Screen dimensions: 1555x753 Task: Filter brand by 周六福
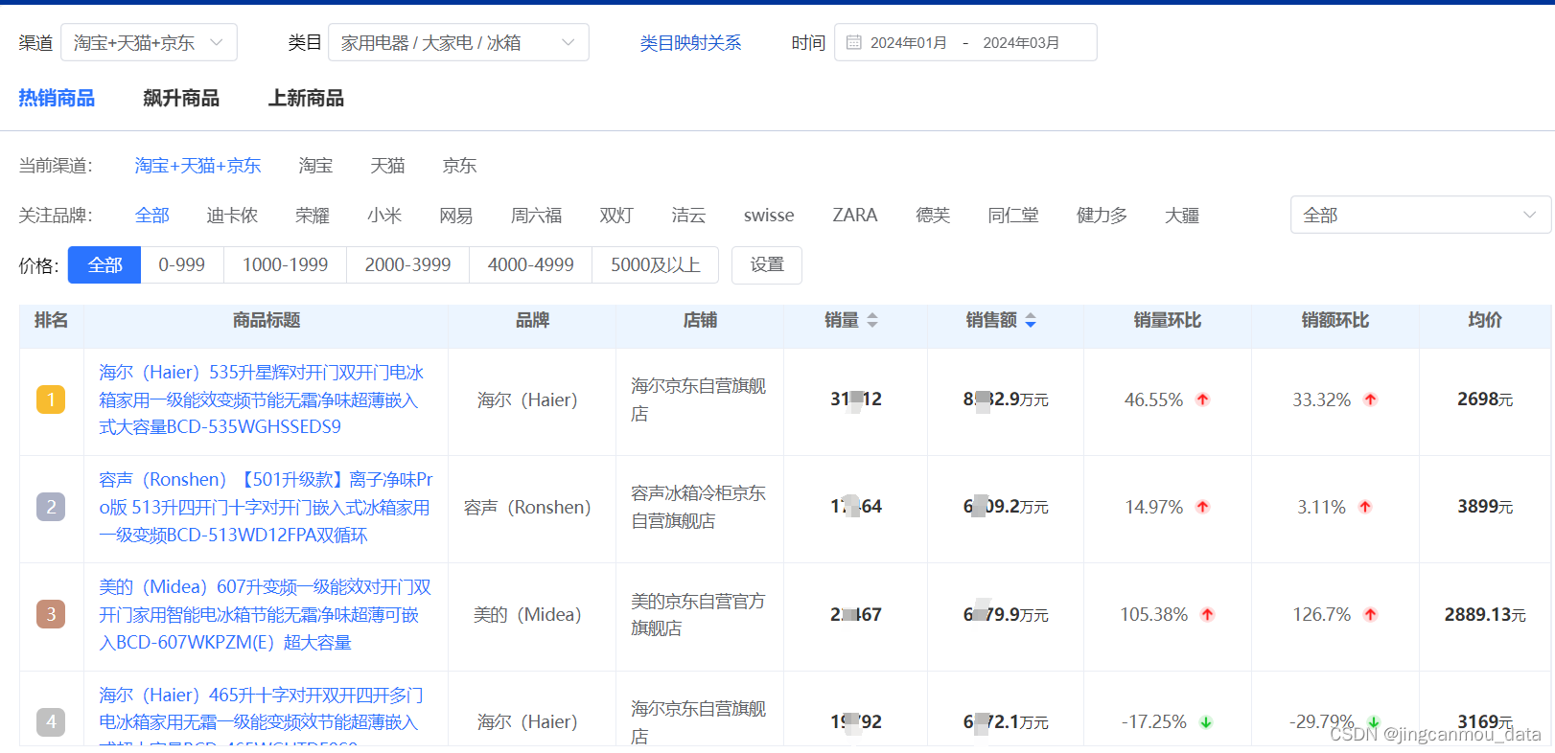537,216
